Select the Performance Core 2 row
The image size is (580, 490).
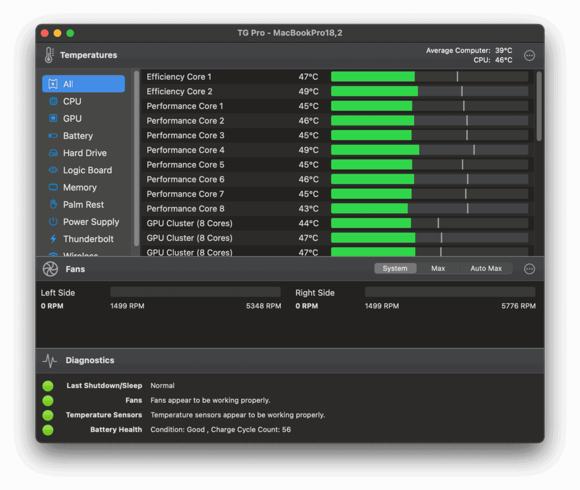tap(338, 121)
